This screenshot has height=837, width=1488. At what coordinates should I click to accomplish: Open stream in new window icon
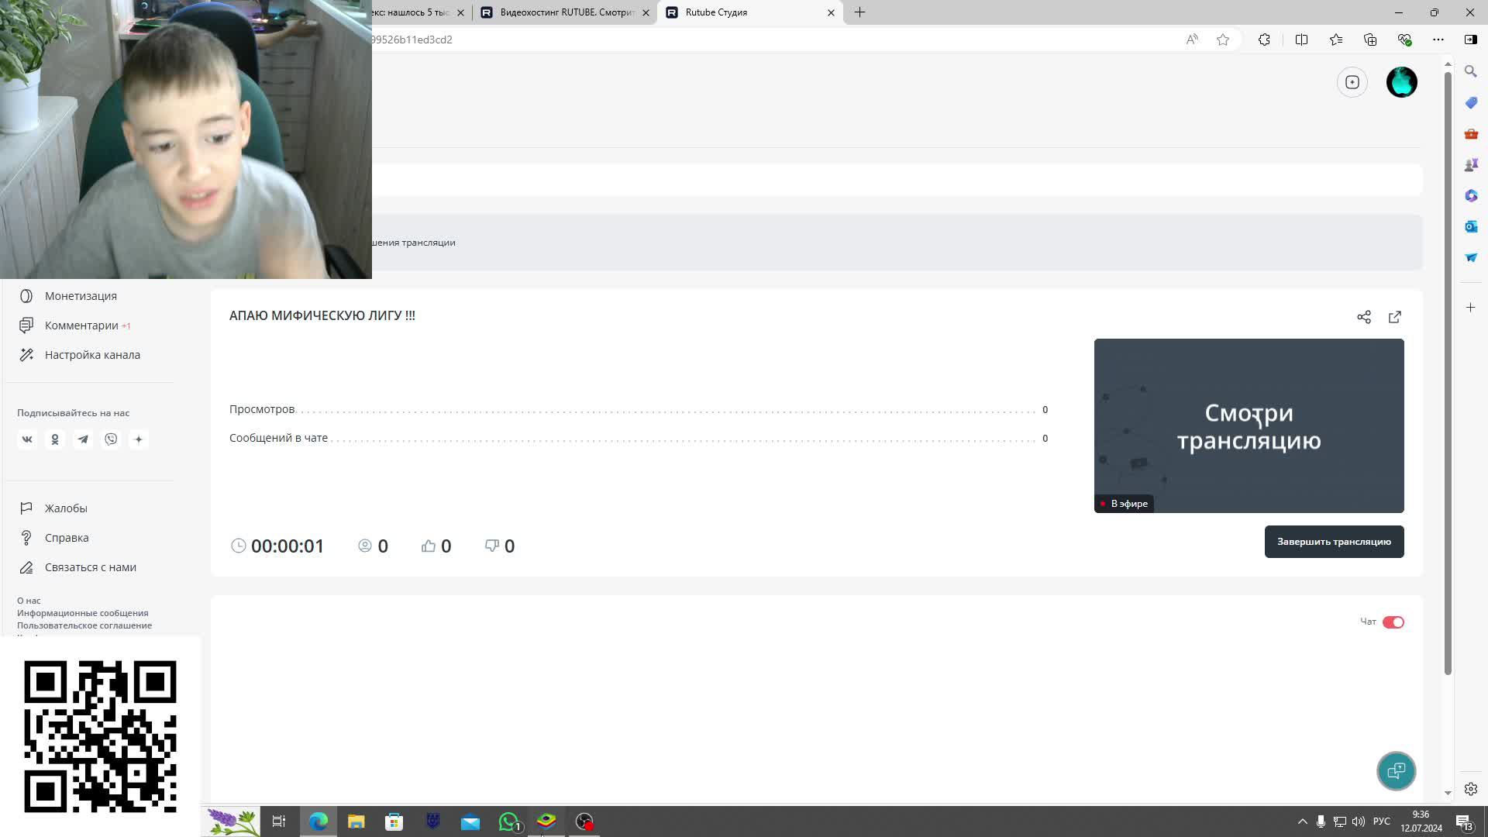1395,317
